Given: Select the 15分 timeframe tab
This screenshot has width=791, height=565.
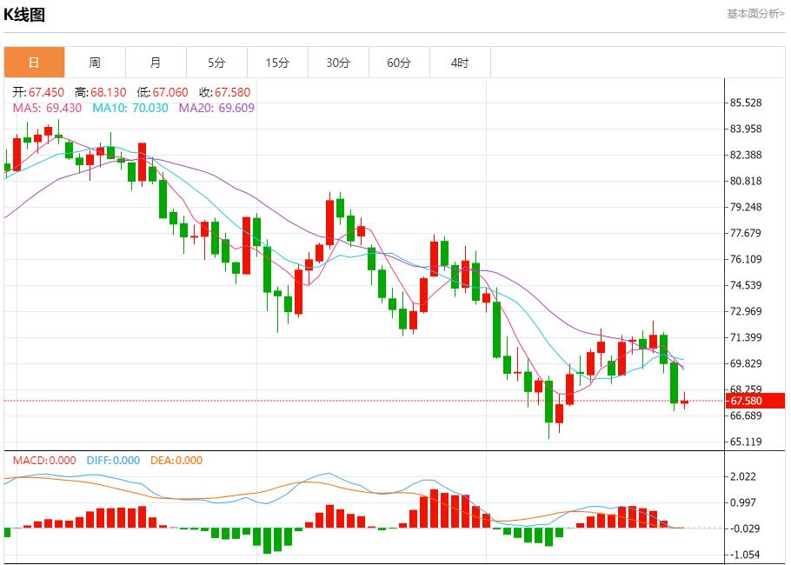Looking at the screenshot, I should tap(277, 63).
